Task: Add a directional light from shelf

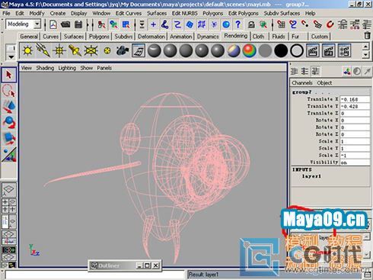Action: pos(43,50)
